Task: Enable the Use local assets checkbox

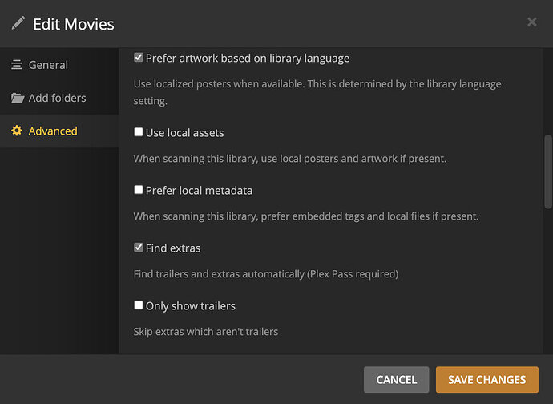Action: tap(139, 132)
